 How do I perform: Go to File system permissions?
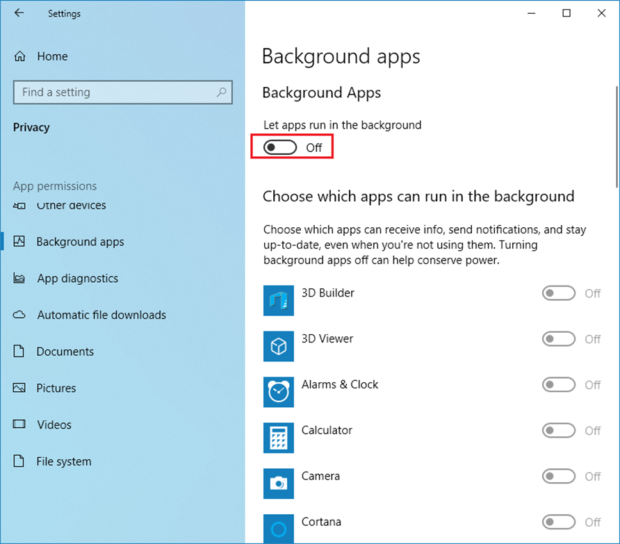pyautogui.click(x=63, y=461)
